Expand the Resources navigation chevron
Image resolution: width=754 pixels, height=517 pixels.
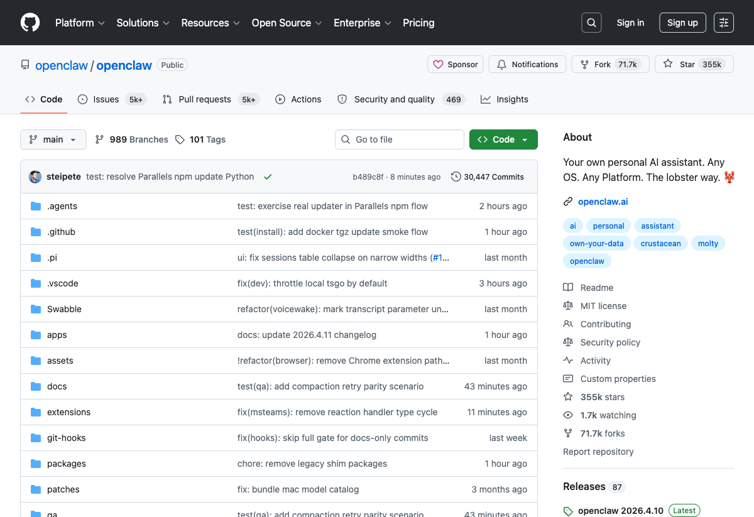point(236,23)
